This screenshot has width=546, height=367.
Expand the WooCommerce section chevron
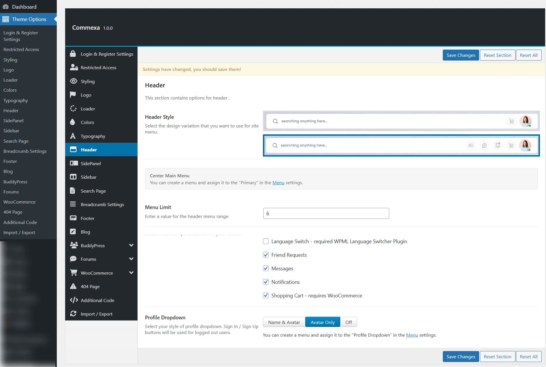pos(131,273)
